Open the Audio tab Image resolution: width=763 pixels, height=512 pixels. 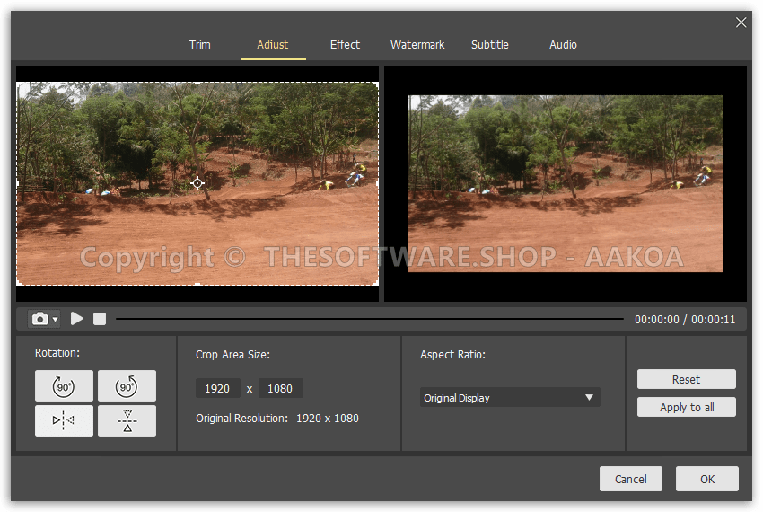pos(563,45)
